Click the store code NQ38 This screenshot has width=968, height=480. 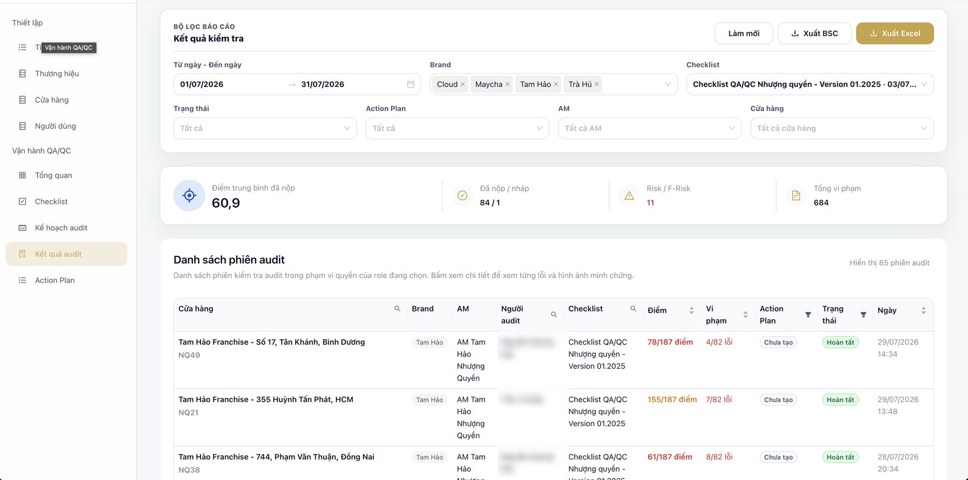(189, 470)
